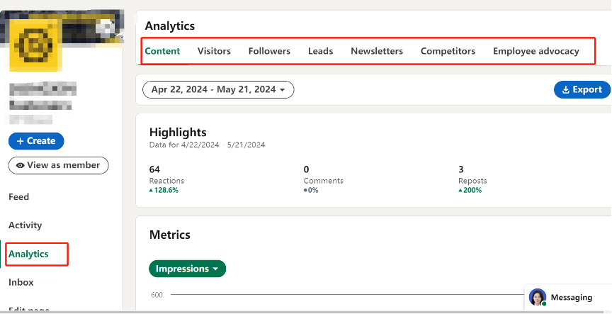Click the Highlights heading
The height and width of the screenshot is (314, 612).
178,133
